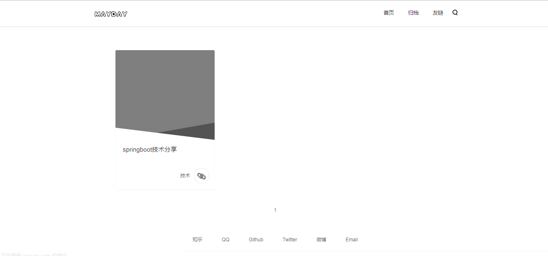Screen dimensions: 548x256
Task: Go to 首页 in the navigation
Action: [x=388, y=13]
